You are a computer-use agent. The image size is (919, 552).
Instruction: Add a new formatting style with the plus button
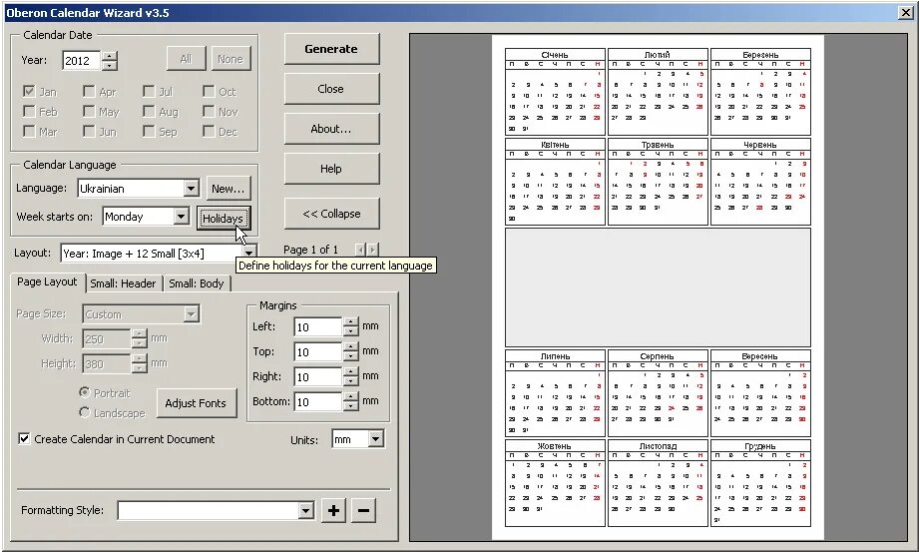[333, 510]
